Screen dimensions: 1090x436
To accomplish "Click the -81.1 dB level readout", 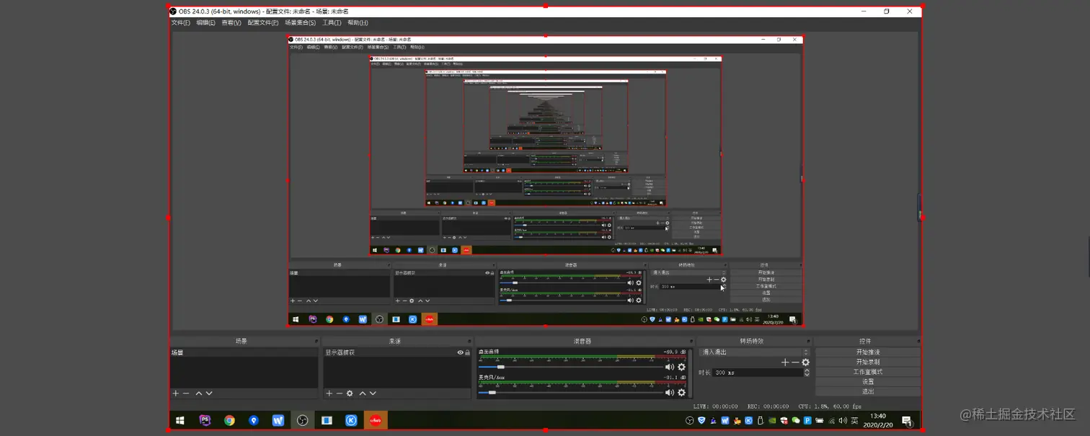I will point(675,378).
